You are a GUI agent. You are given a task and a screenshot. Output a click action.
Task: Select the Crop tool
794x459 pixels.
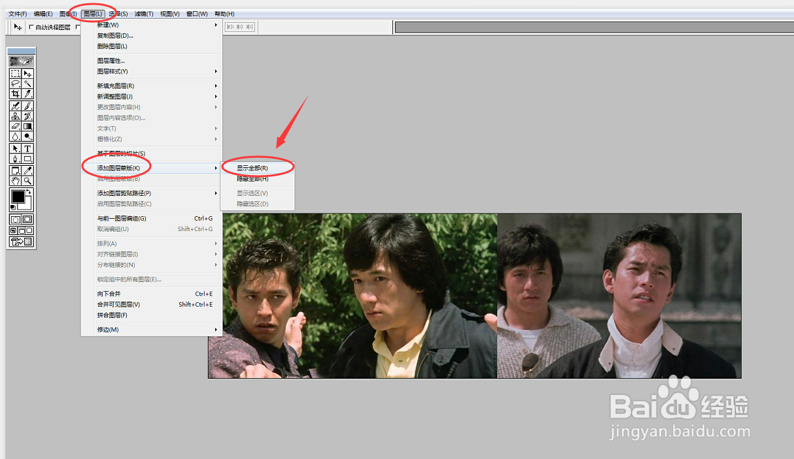click(x=15, y=93)
